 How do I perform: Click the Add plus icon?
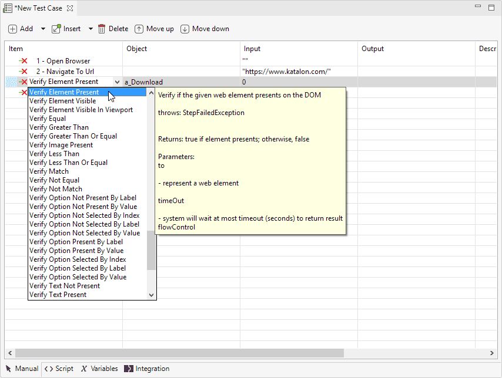(x=12, y=29)
